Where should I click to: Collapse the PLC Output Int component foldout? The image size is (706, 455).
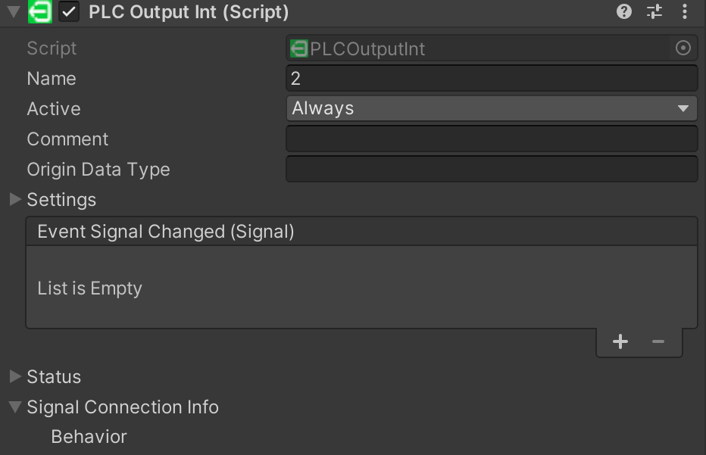pos(13,12)
